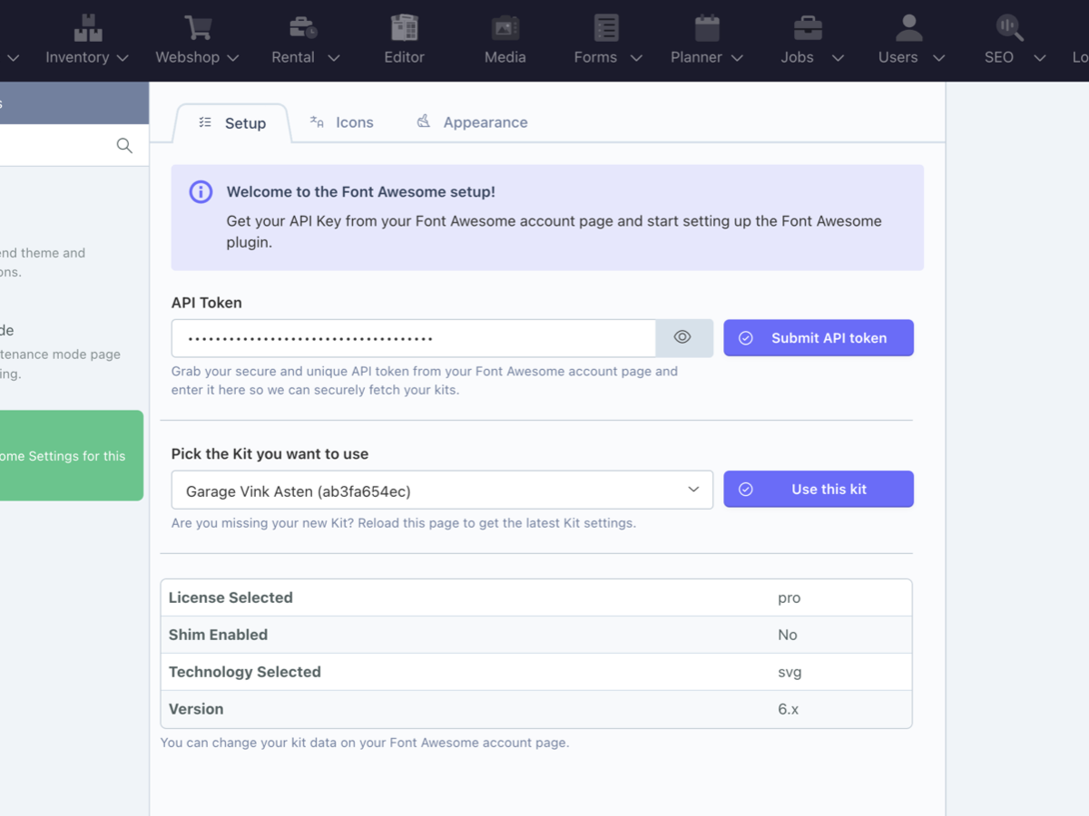Focus the API Token input field
The image size is (1089, 816).
[414, 338]
